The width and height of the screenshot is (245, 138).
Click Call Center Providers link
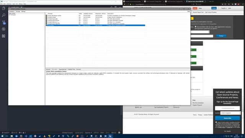(x=211, y=12)
